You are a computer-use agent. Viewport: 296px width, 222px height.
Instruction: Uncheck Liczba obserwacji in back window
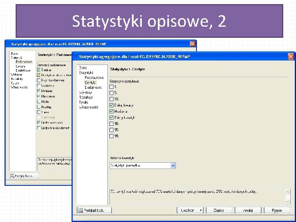coord(39,123)
